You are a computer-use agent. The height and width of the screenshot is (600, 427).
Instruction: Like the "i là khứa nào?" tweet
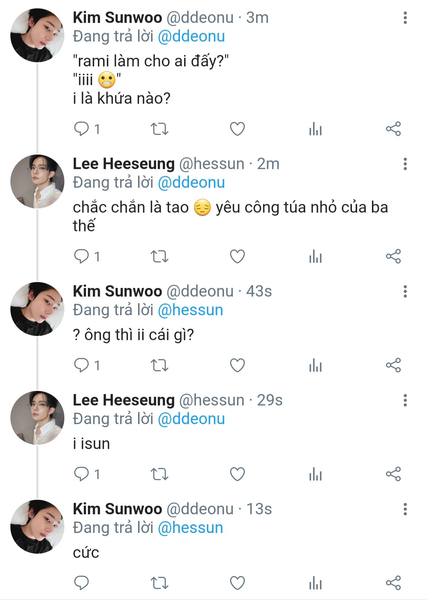(x=237, y=129)
